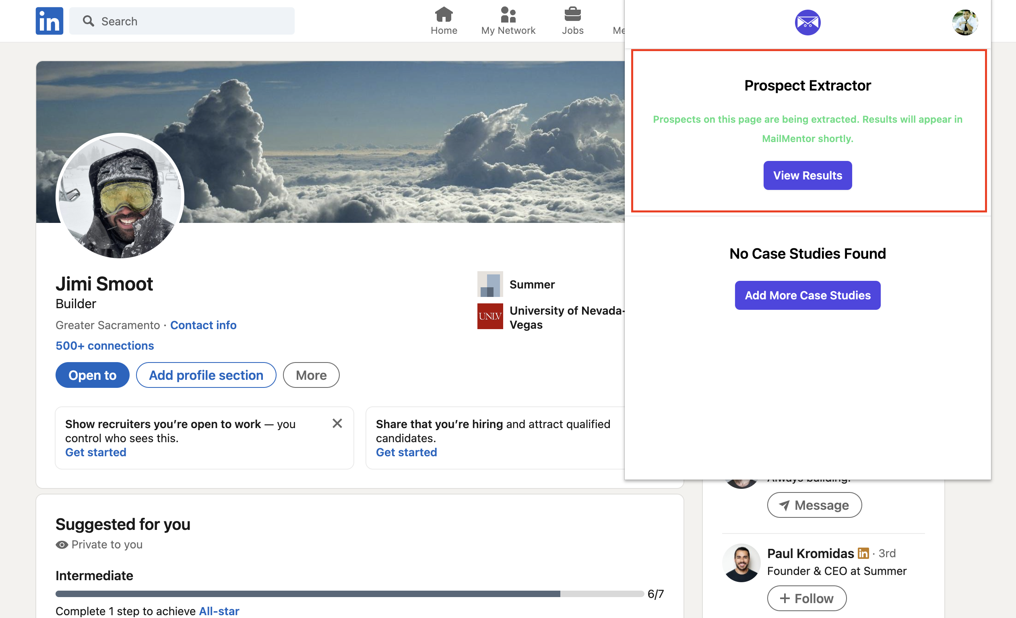The height and width of the screenshot is (618, 1016).
Task: Click View Results in Prospect Extractor
Action: (x=807, y=176)
